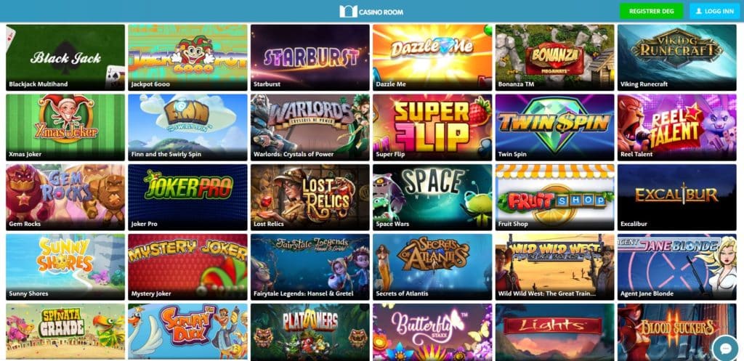
Task: Select the Super Flip game tile
Action: tap(432, 127)
